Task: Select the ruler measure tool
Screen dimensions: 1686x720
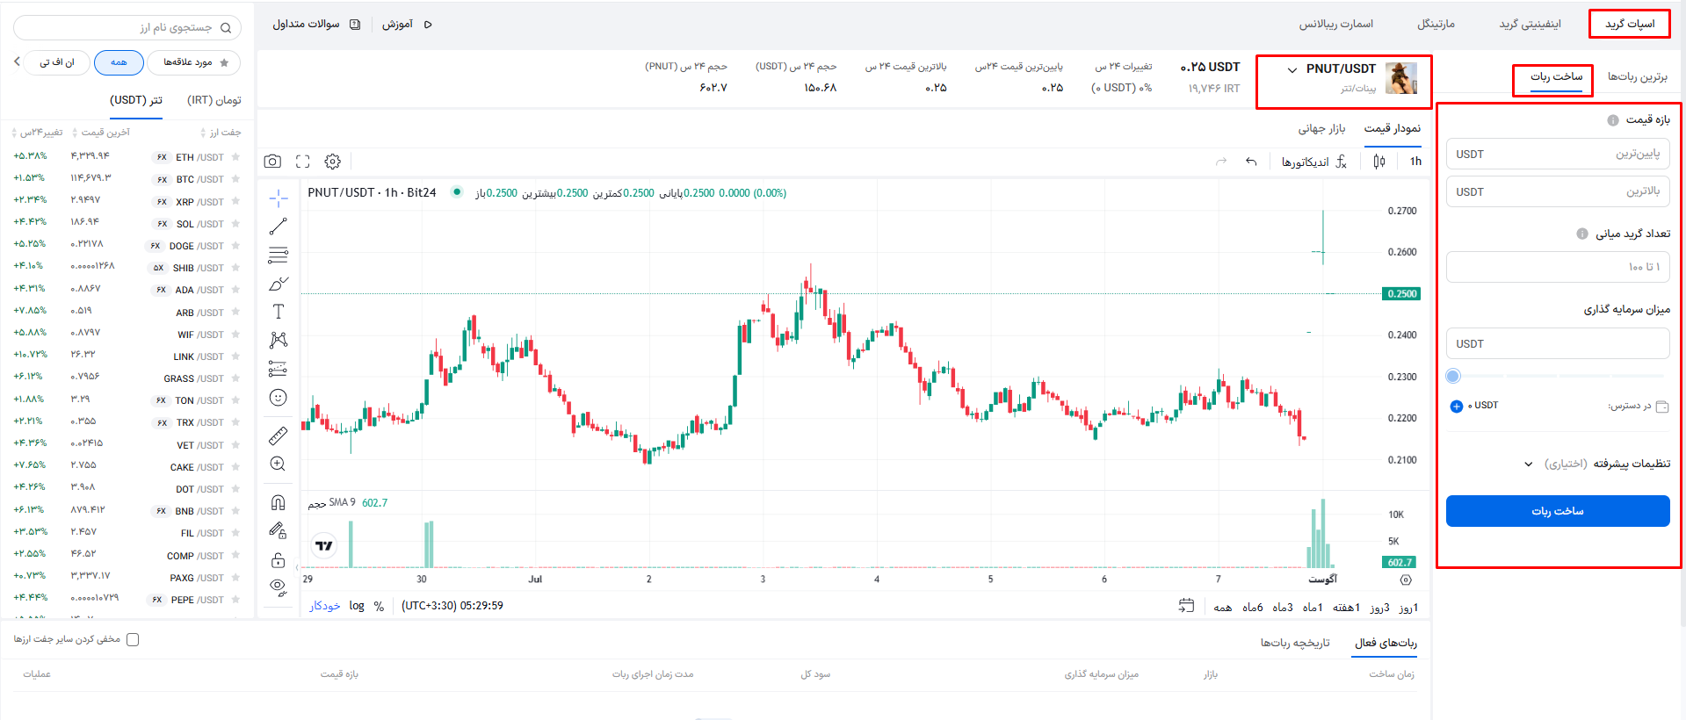Action: click(278, 436)
